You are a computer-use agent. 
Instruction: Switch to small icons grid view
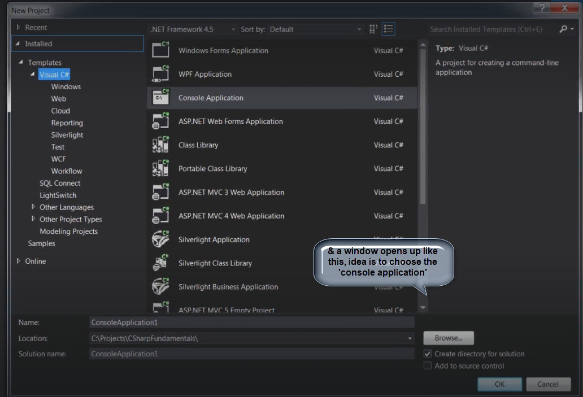(x=373, y=29)
